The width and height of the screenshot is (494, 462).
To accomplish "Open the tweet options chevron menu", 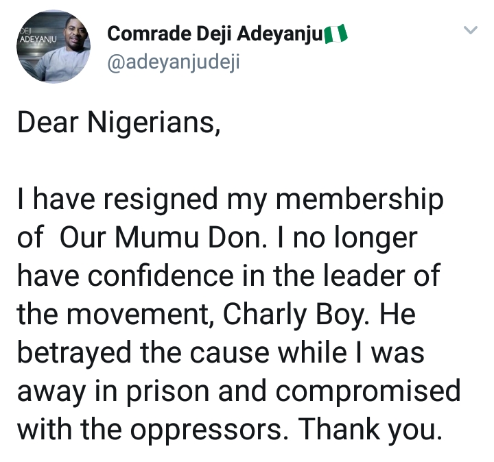I will pyautogui.click(x=470, y=30).
